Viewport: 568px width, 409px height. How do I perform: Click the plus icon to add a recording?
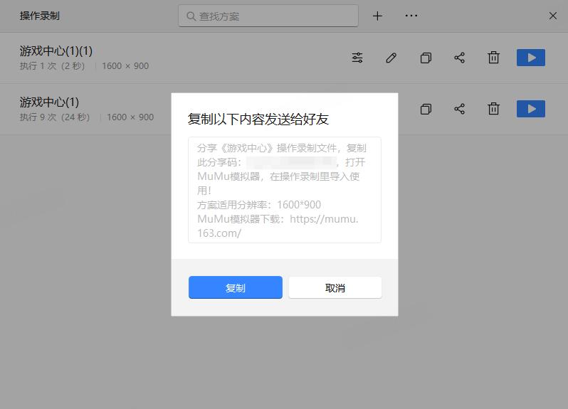click(x=377, y=16)
